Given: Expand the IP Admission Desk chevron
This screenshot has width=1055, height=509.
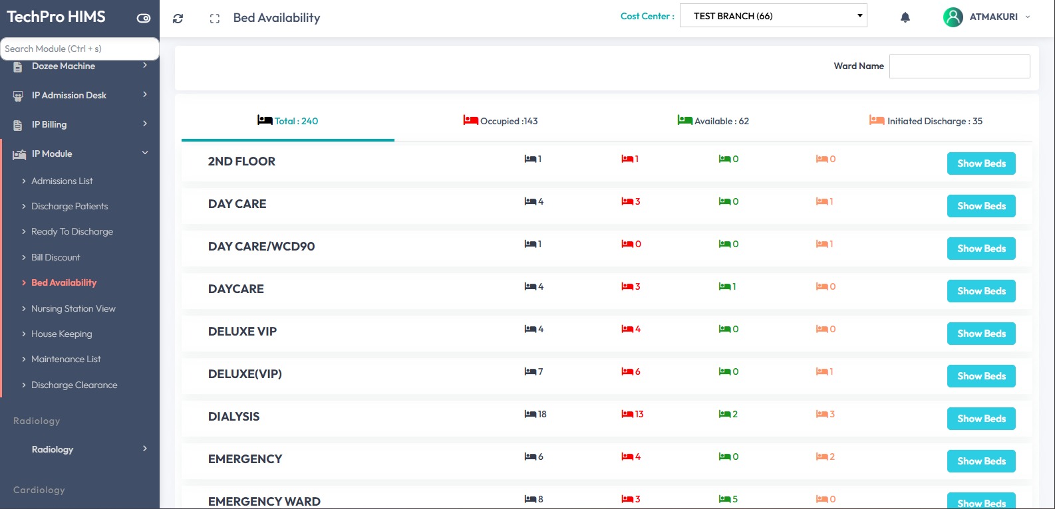Looking at the screenshot, I should coord(145,95).
